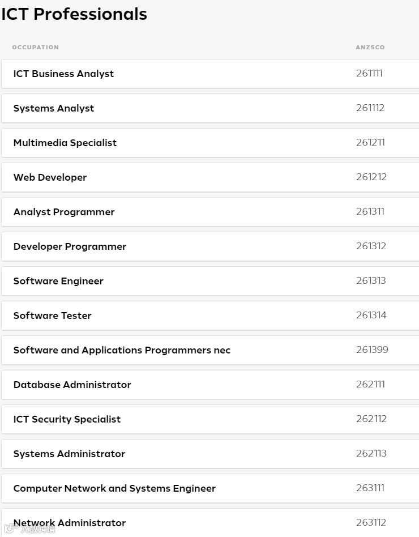Select Developer Programmer from the list
Image resolution: width=419 pixels, height=537 pixels.
coord(70,246)
